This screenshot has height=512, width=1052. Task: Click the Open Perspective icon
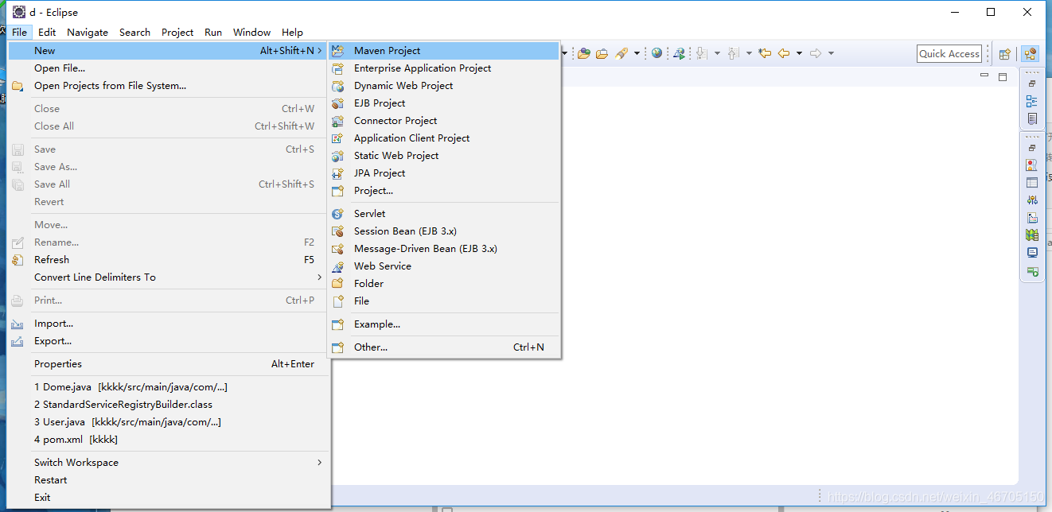[1005, 54]
